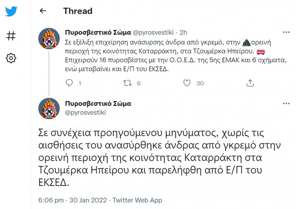The height and width of the screenshot is (209, 296).
Task: Open more options on second tweet
Action: [x=286, y=103]
